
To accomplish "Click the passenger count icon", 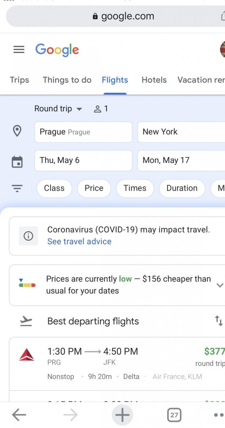I will pos(101,109).
